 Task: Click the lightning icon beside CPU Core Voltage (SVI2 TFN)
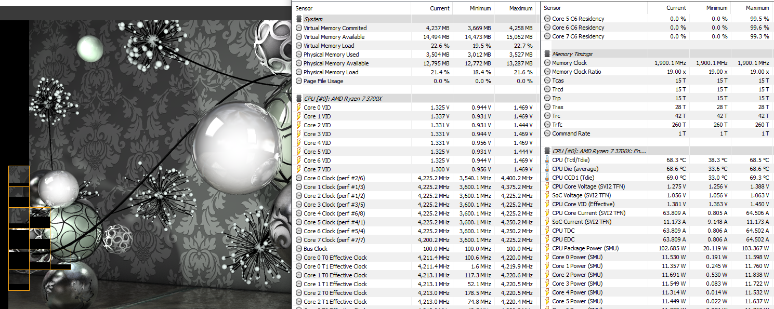click(x=547, y=186)
